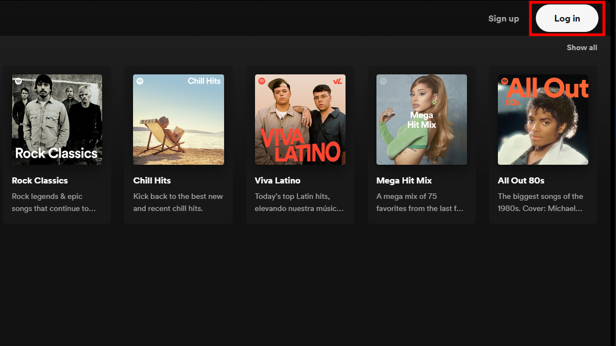
Task: Click the Spotify logo on Mega Hit Mix cover
Action: point(383,81)
